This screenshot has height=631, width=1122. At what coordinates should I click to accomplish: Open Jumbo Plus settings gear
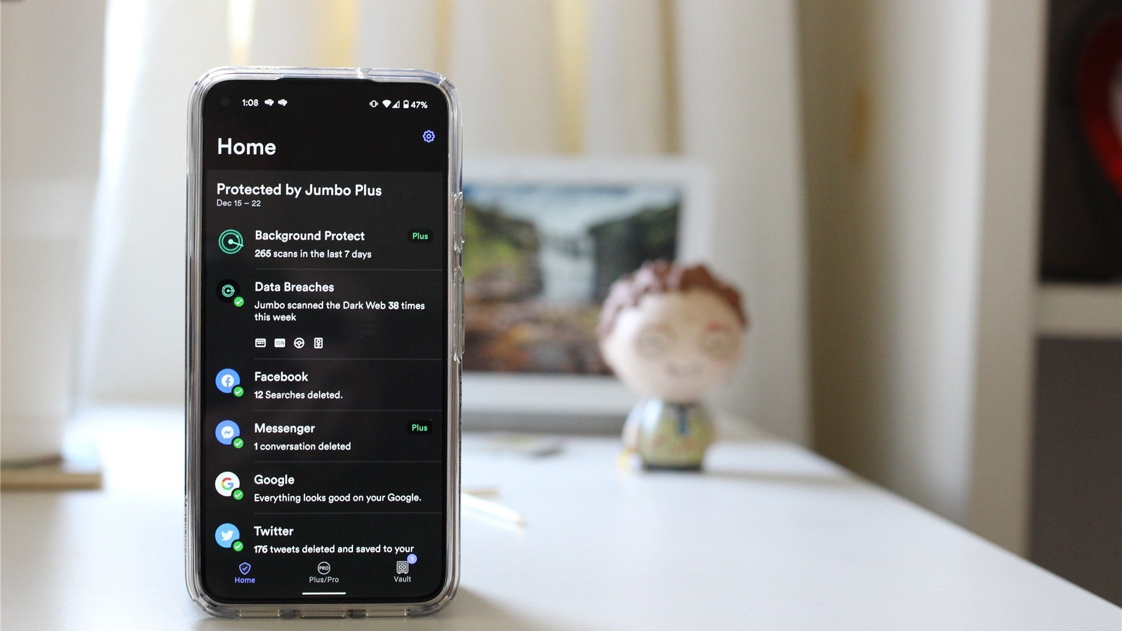pyautogui.click(x=428, y=137)
